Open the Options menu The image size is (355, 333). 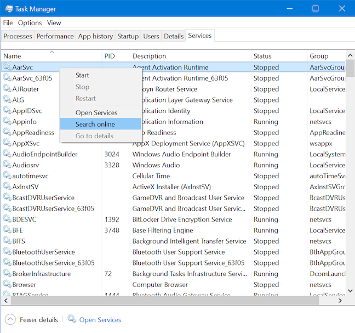(30, 23)
